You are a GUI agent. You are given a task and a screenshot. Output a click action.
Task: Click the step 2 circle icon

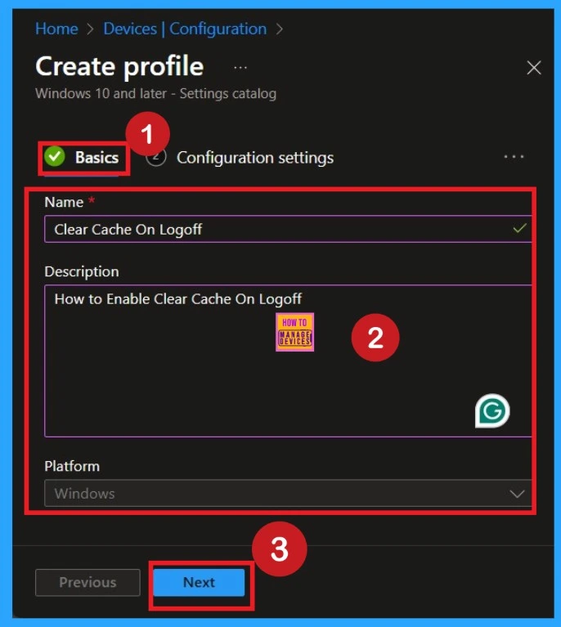pos(157,158)
